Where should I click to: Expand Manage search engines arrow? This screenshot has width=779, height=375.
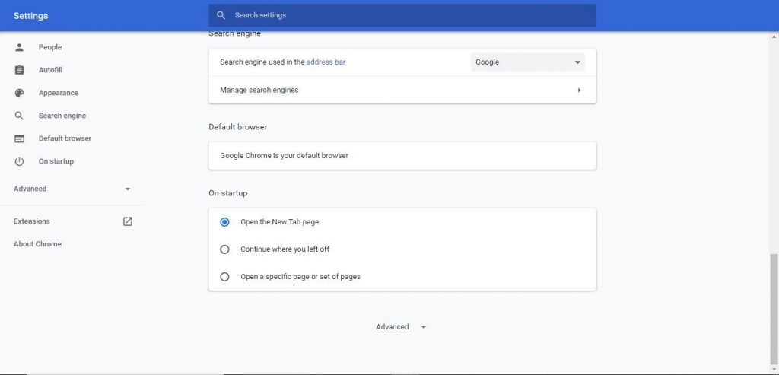[579, 91]
